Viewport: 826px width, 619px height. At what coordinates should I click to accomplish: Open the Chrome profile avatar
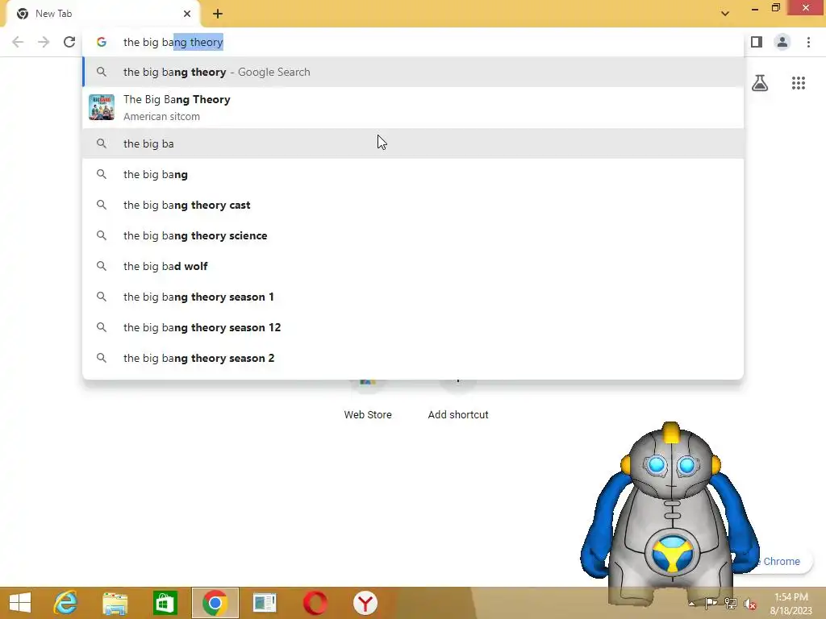pyautogui.click(x=782, y=42)
